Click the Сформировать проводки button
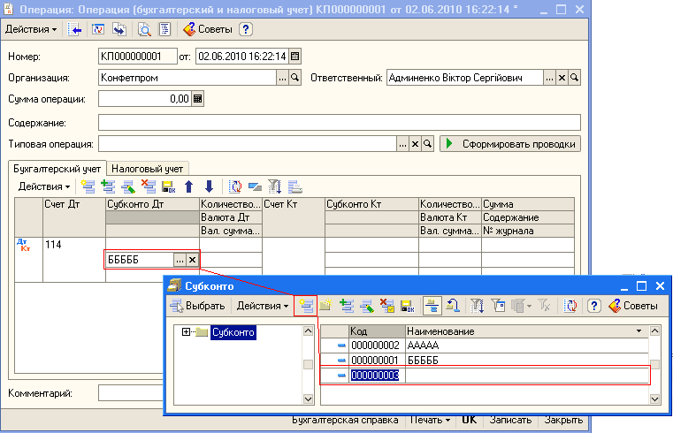Screen dimensions: 673x433 510,144
